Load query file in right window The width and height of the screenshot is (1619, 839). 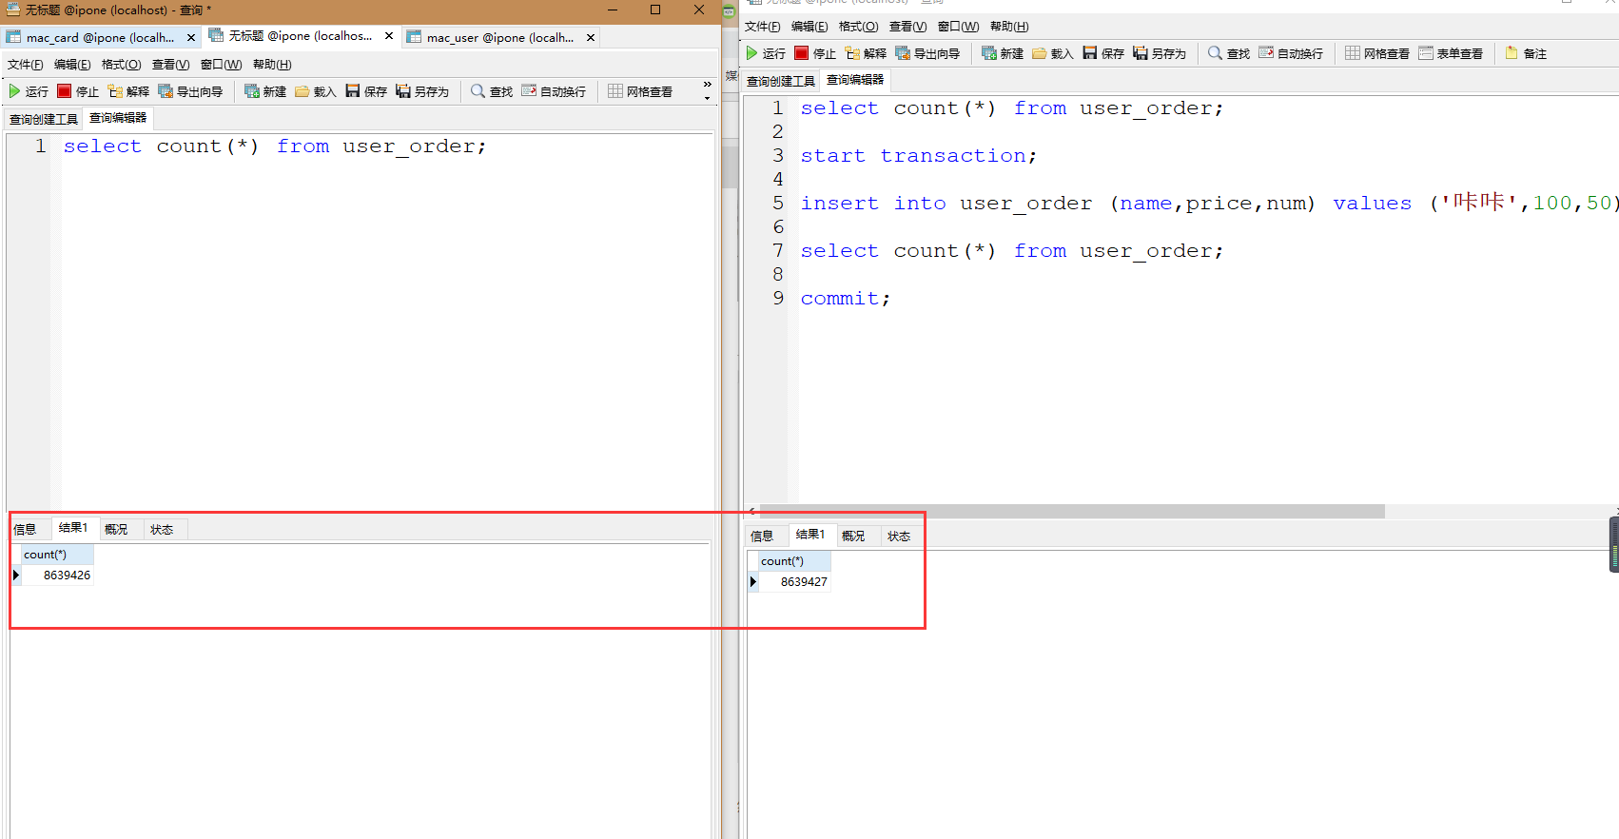pyautogui.click(x=1053, y=53)
